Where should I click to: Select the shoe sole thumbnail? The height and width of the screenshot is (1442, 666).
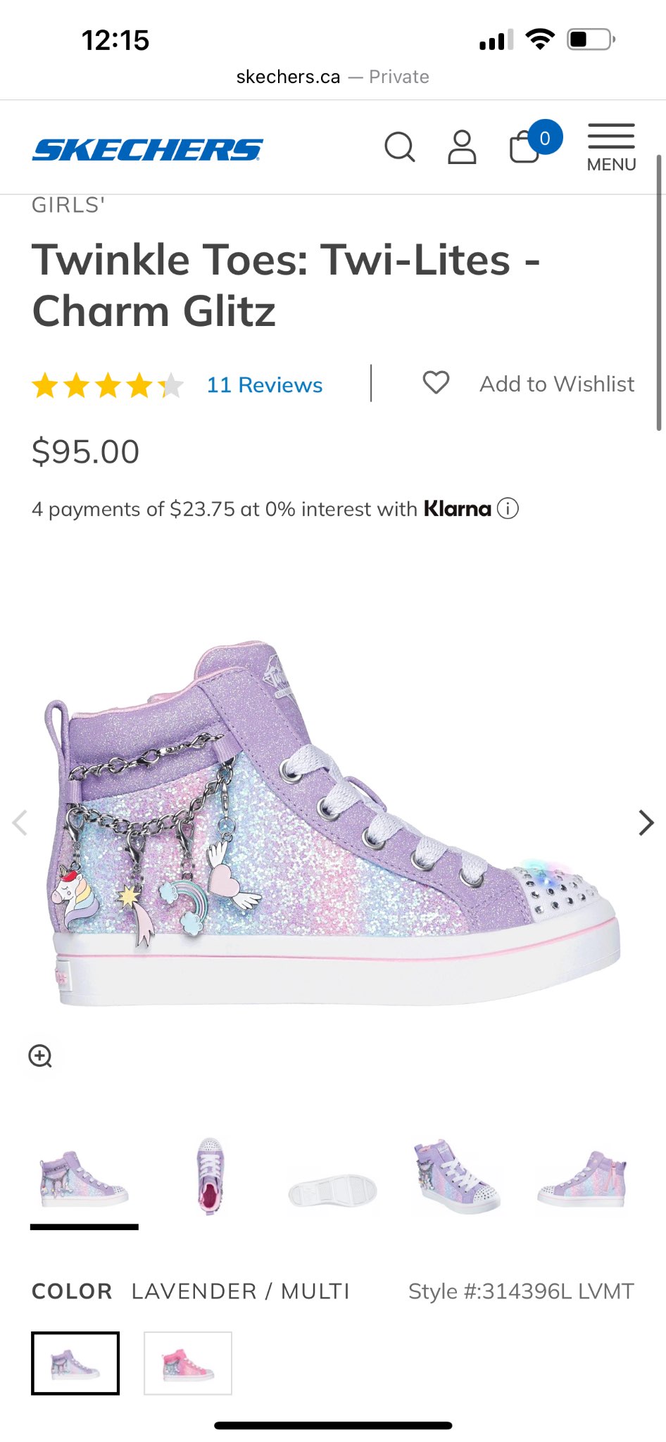click(333, 1190)
